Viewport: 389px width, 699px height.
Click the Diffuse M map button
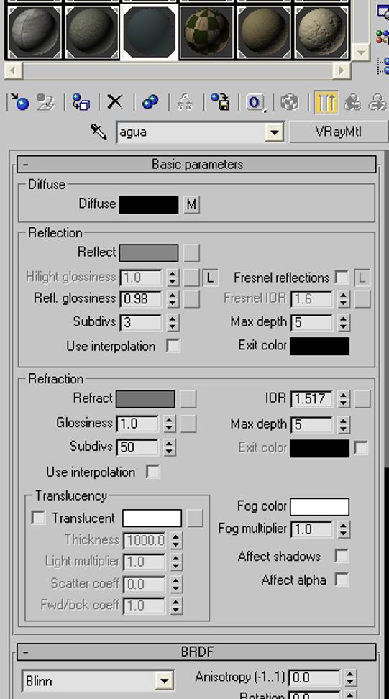coord(191,205)
